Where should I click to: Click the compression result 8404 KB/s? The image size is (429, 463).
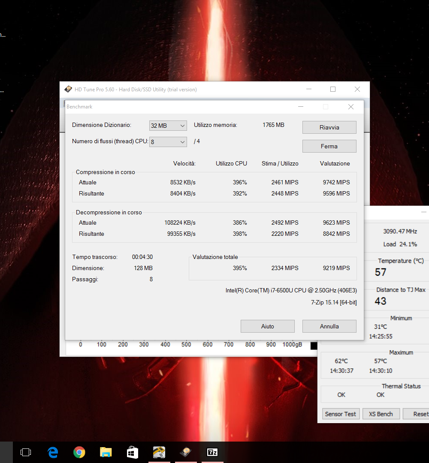click(183, 194)
